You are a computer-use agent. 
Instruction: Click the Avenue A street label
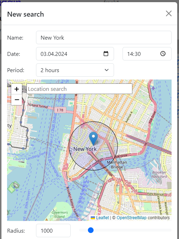[129, 117]
